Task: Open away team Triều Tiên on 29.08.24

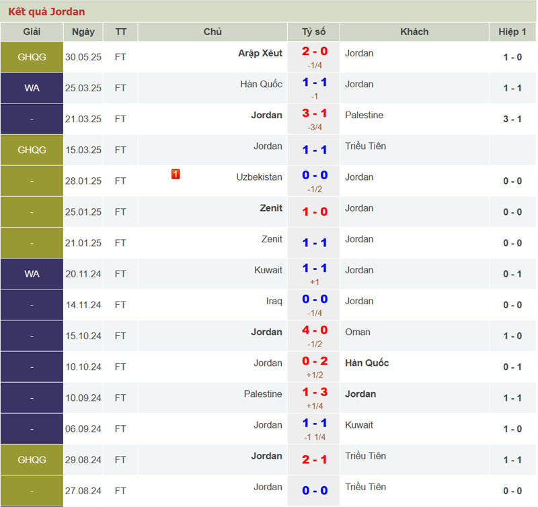Action: pyautogui.click(x=365, y=456)
